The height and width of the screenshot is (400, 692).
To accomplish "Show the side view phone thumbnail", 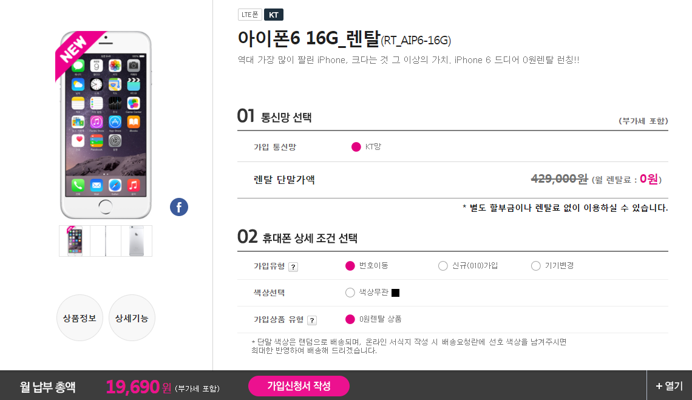I will click(106, 241).
